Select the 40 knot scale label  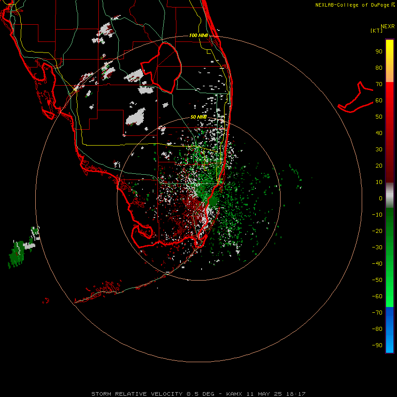(379, 133)
